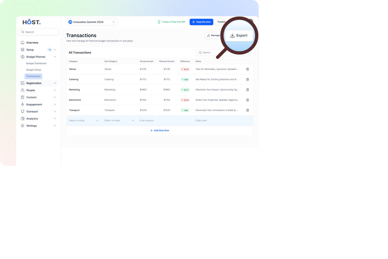Click the Venue category cell
The width and height of the screenshot is (388, 259).
tap(72, 69)
